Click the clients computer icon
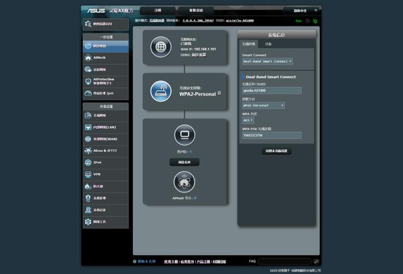 [x=184, y=135]
